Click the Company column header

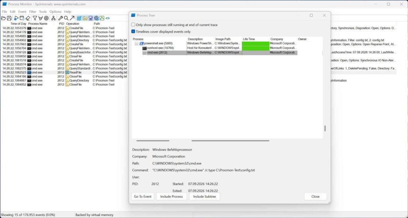tap(283, 39)
